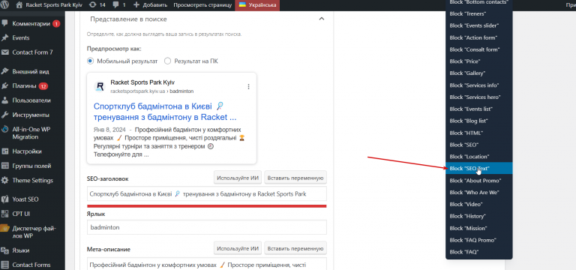Open the comments bubble icon in the admin bar

pos(115,5)
